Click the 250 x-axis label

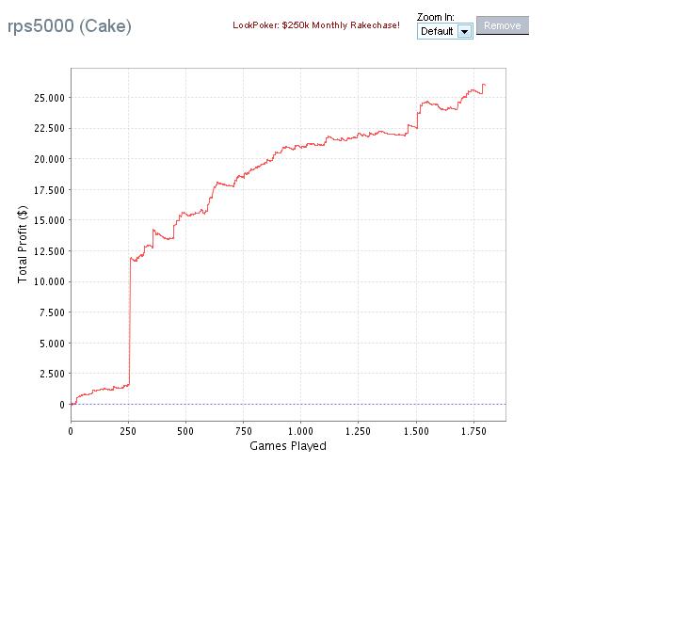(128, 431)
